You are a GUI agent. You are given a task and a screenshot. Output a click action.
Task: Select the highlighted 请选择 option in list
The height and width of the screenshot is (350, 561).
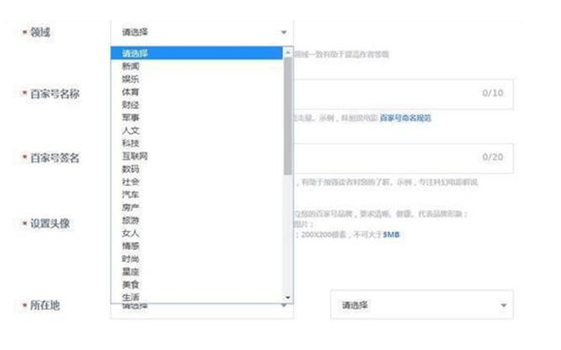tap(197, 53)
